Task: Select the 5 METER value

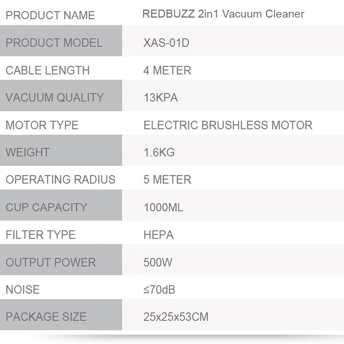Action: (x=167, y=180)
